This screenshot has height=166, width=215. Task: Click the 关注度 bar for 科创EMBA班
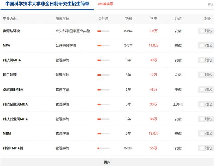104,148
